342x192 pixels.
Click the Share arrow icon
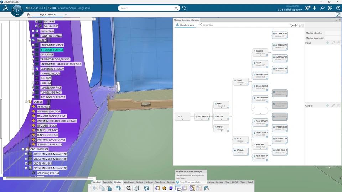[x=322, y=8]
